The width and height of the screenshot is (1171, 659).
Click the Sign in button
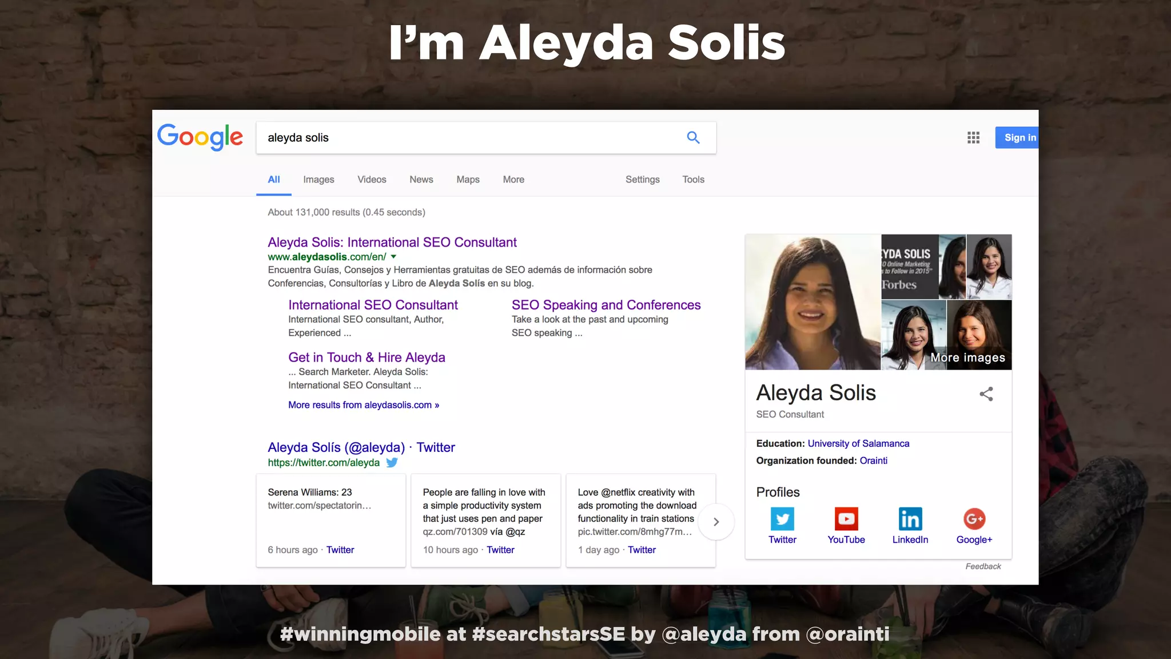pyautogui.click(x=1017, y=137)
